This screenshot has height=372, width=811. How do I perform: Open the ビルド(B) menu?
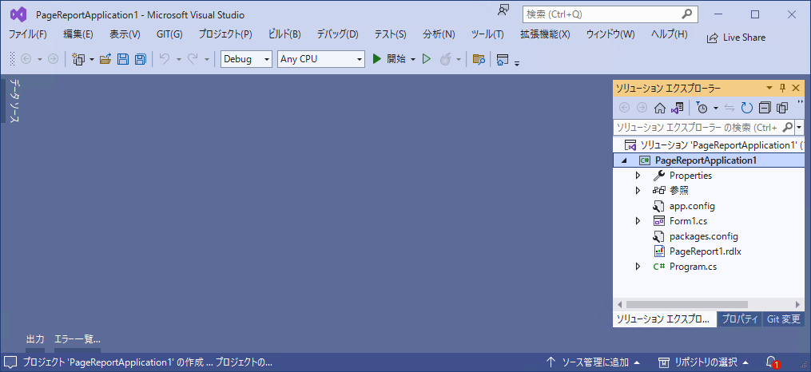tap(284, 34)
